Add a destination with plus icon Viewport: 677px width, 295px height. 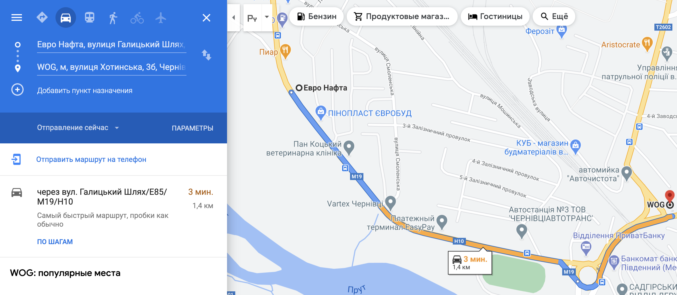point(17,90)
